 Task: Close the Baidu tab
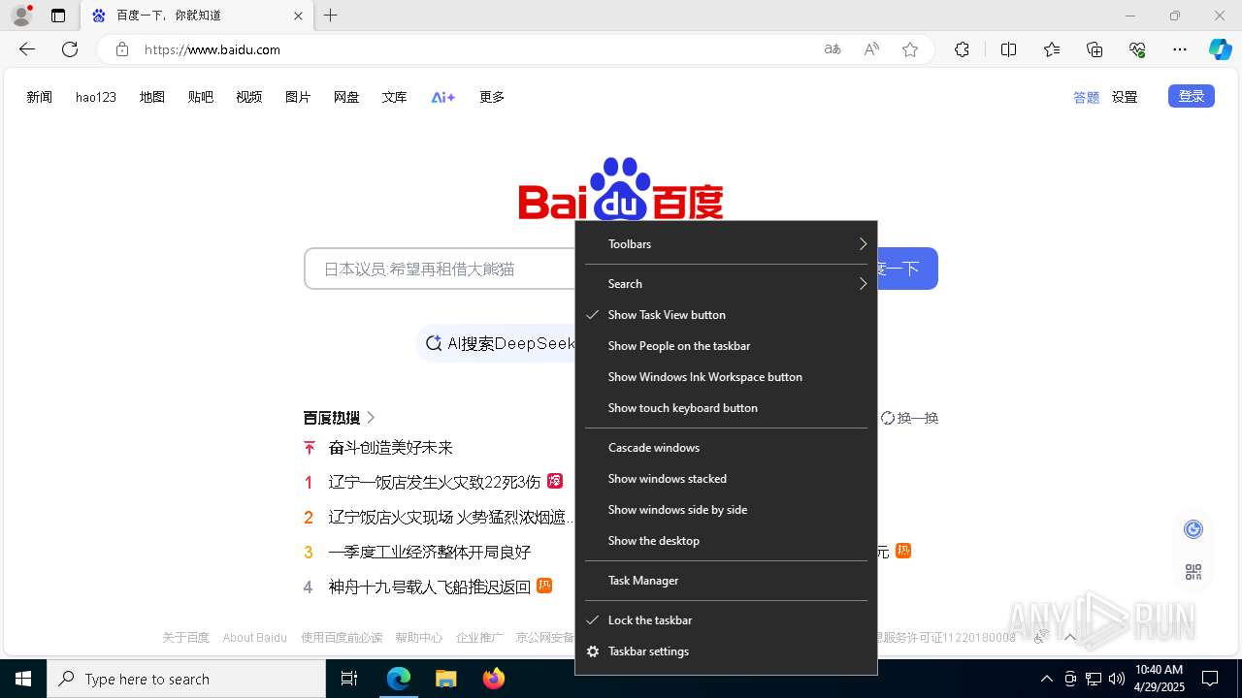[x=298, y=16]
